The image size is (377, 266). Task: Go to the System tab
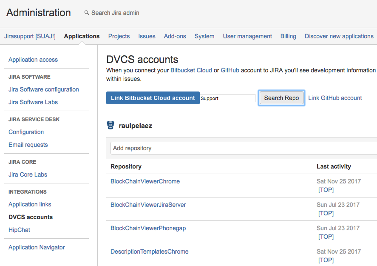click(204, 36)
